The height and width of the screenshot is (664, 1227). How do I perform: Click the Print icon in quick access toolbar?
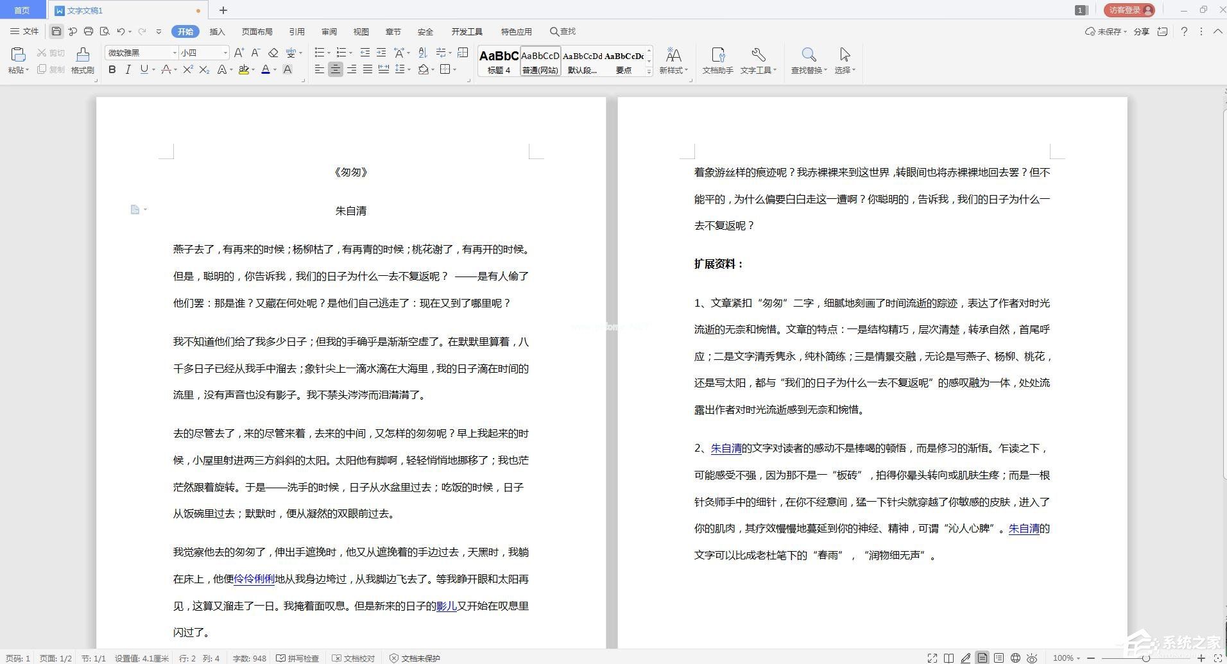tap(89, 31)
